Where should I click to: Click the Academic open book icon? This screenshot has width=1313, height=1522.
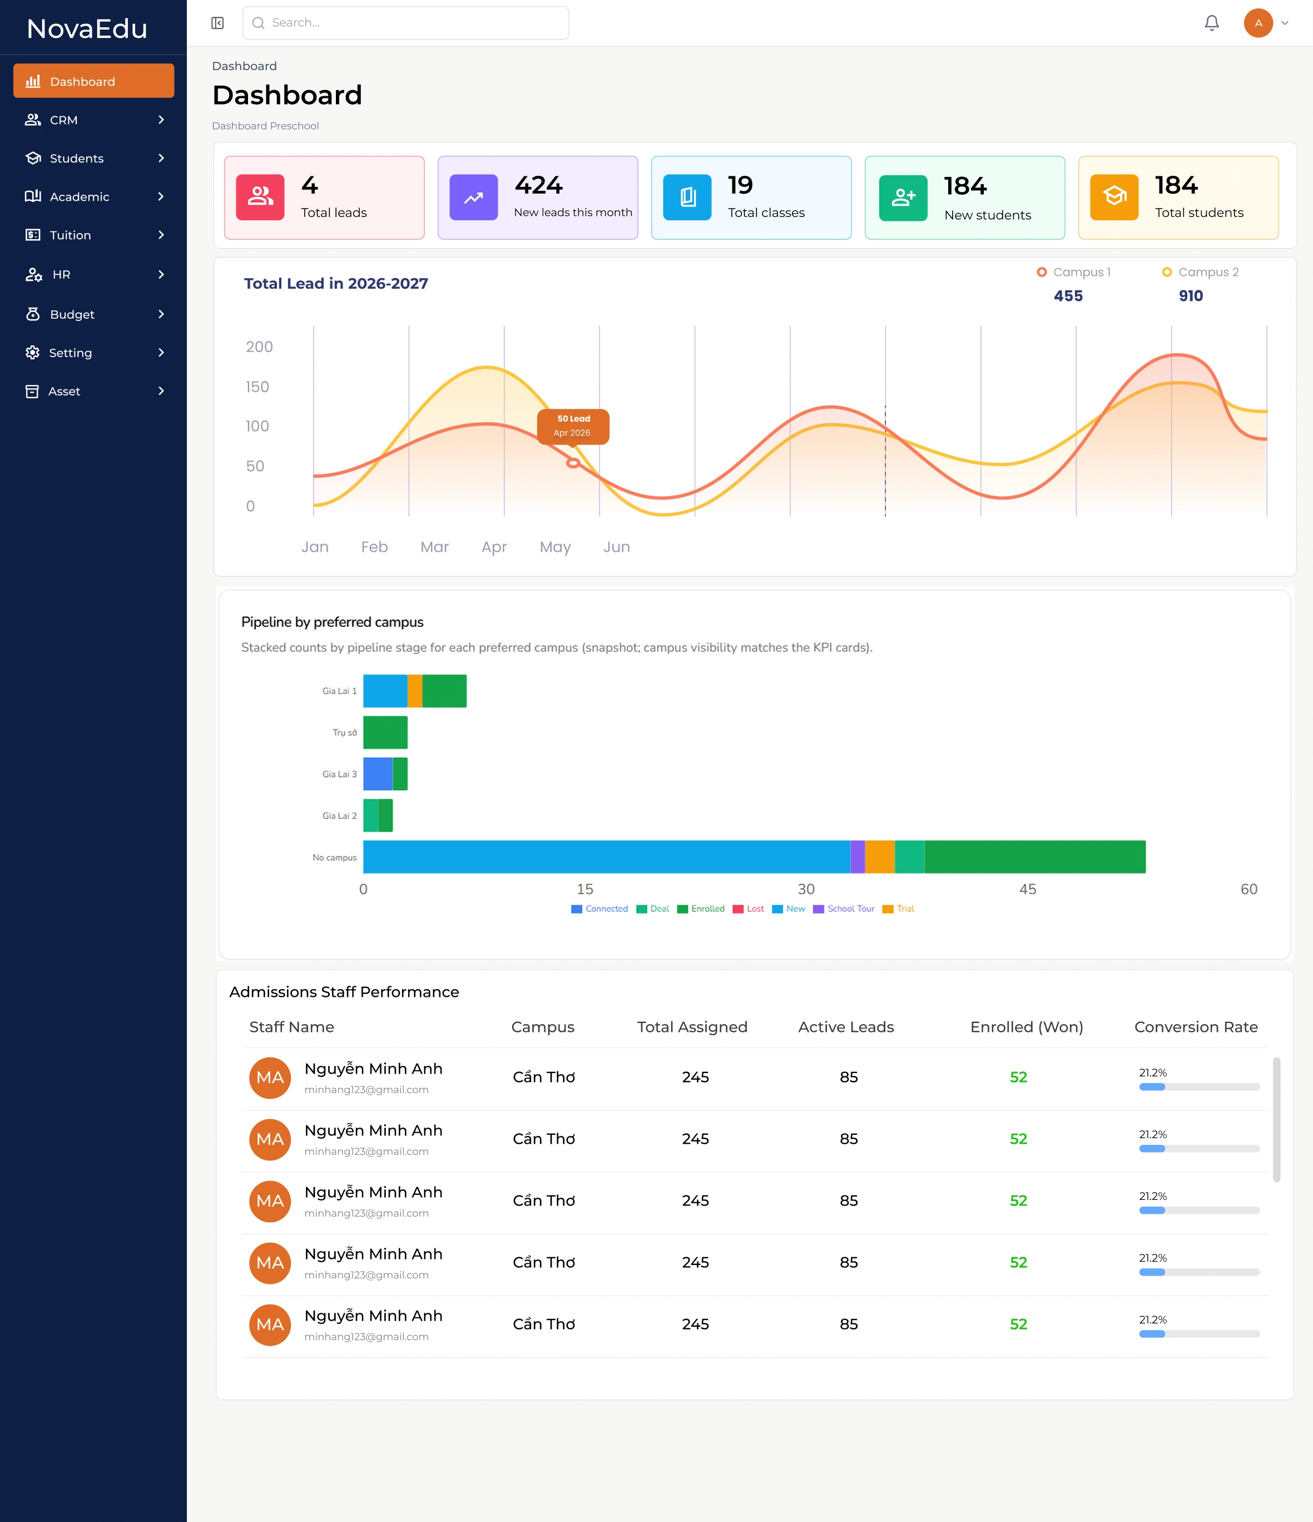(x=33, y=196)
